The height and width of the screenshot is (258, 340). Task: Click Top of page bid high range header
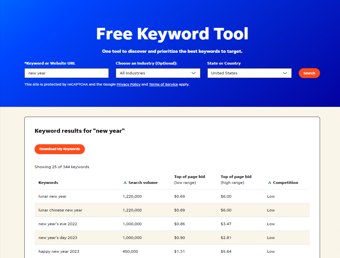236,180
